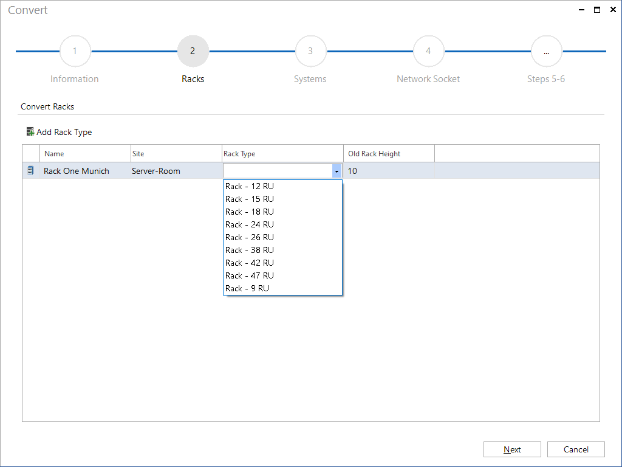622x467 pixels.
Task: Select the rack icon beside Rack One Munich
Action: pyautogui.click(x=30, y=171)
